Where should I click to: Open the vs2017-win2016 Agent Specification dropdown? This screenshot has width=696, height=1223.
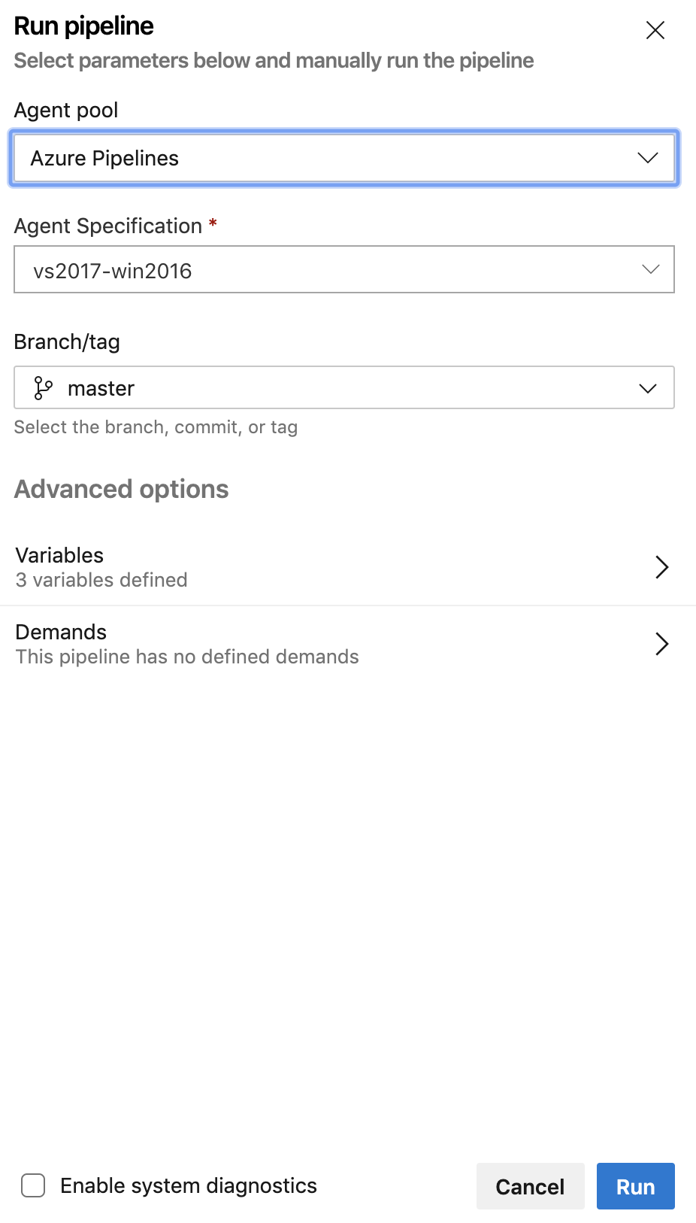(344, 269)
